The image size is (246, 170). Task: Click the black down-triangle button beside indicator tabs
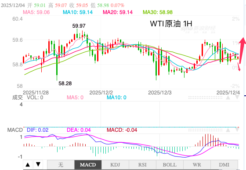pyautogui.click(x=38, y=165)
